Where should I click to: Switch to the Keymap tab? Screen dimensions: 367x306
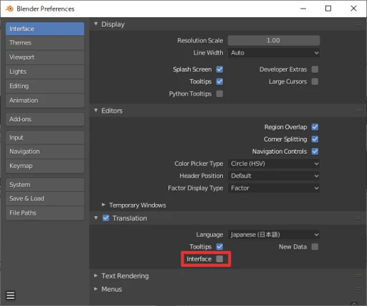point(45,166)
